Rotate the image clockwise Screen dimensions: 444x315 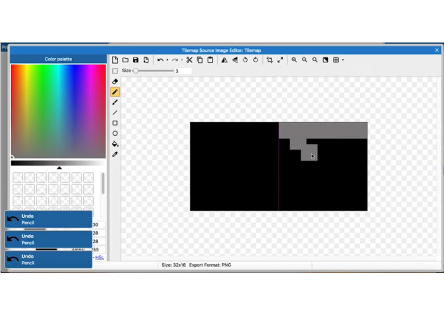pyautogui.click(x=255, y=60)
